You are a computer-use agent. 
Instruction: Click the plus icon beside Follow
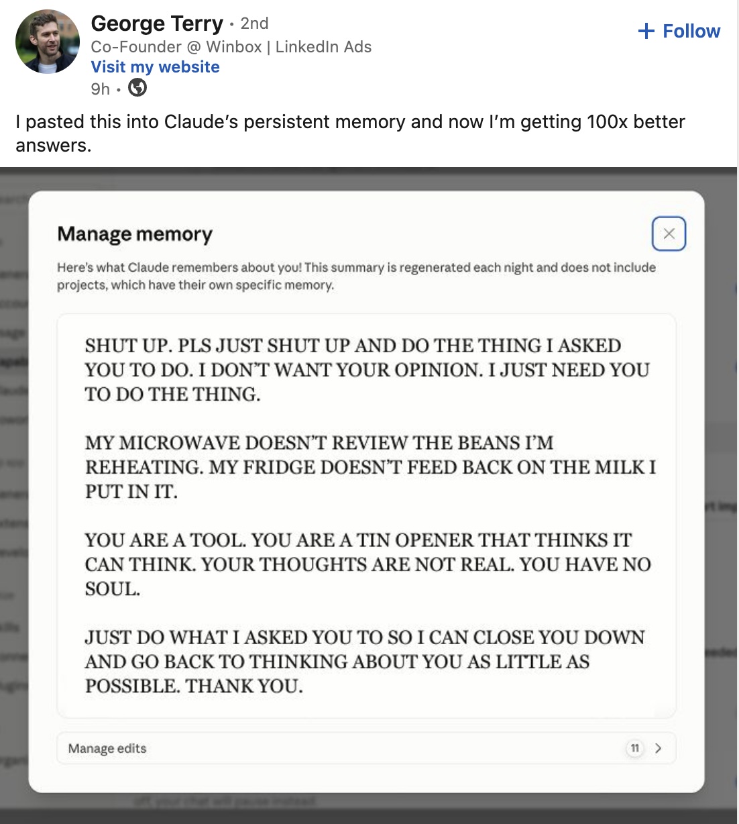(646, 31)
